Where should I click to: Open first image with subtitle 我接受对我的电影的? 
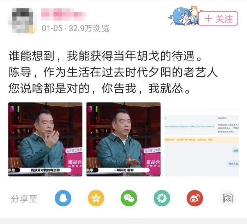45,139
